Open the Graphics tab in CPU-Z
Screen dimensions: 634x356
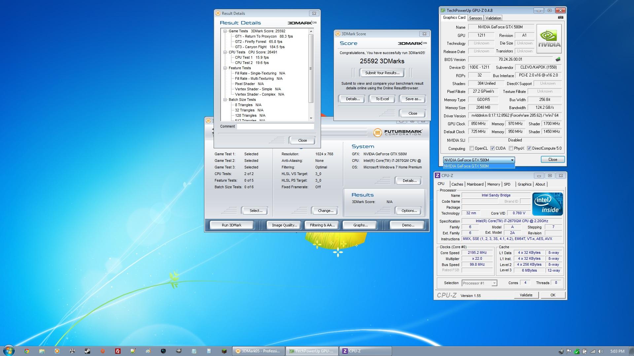(524, 184)
